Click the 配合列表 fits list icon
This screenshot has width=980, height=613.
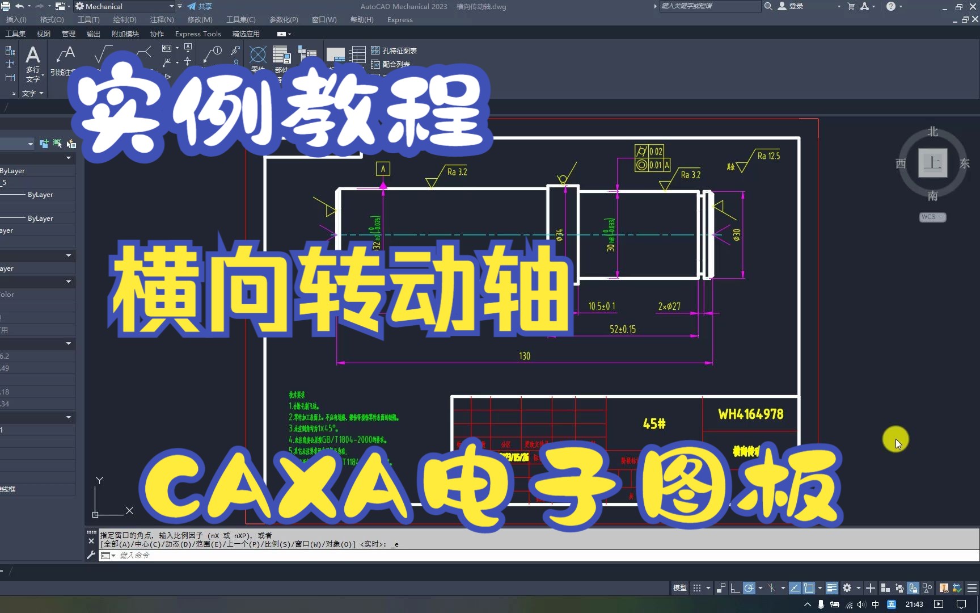pyautogui.click(x=375, y=64)
